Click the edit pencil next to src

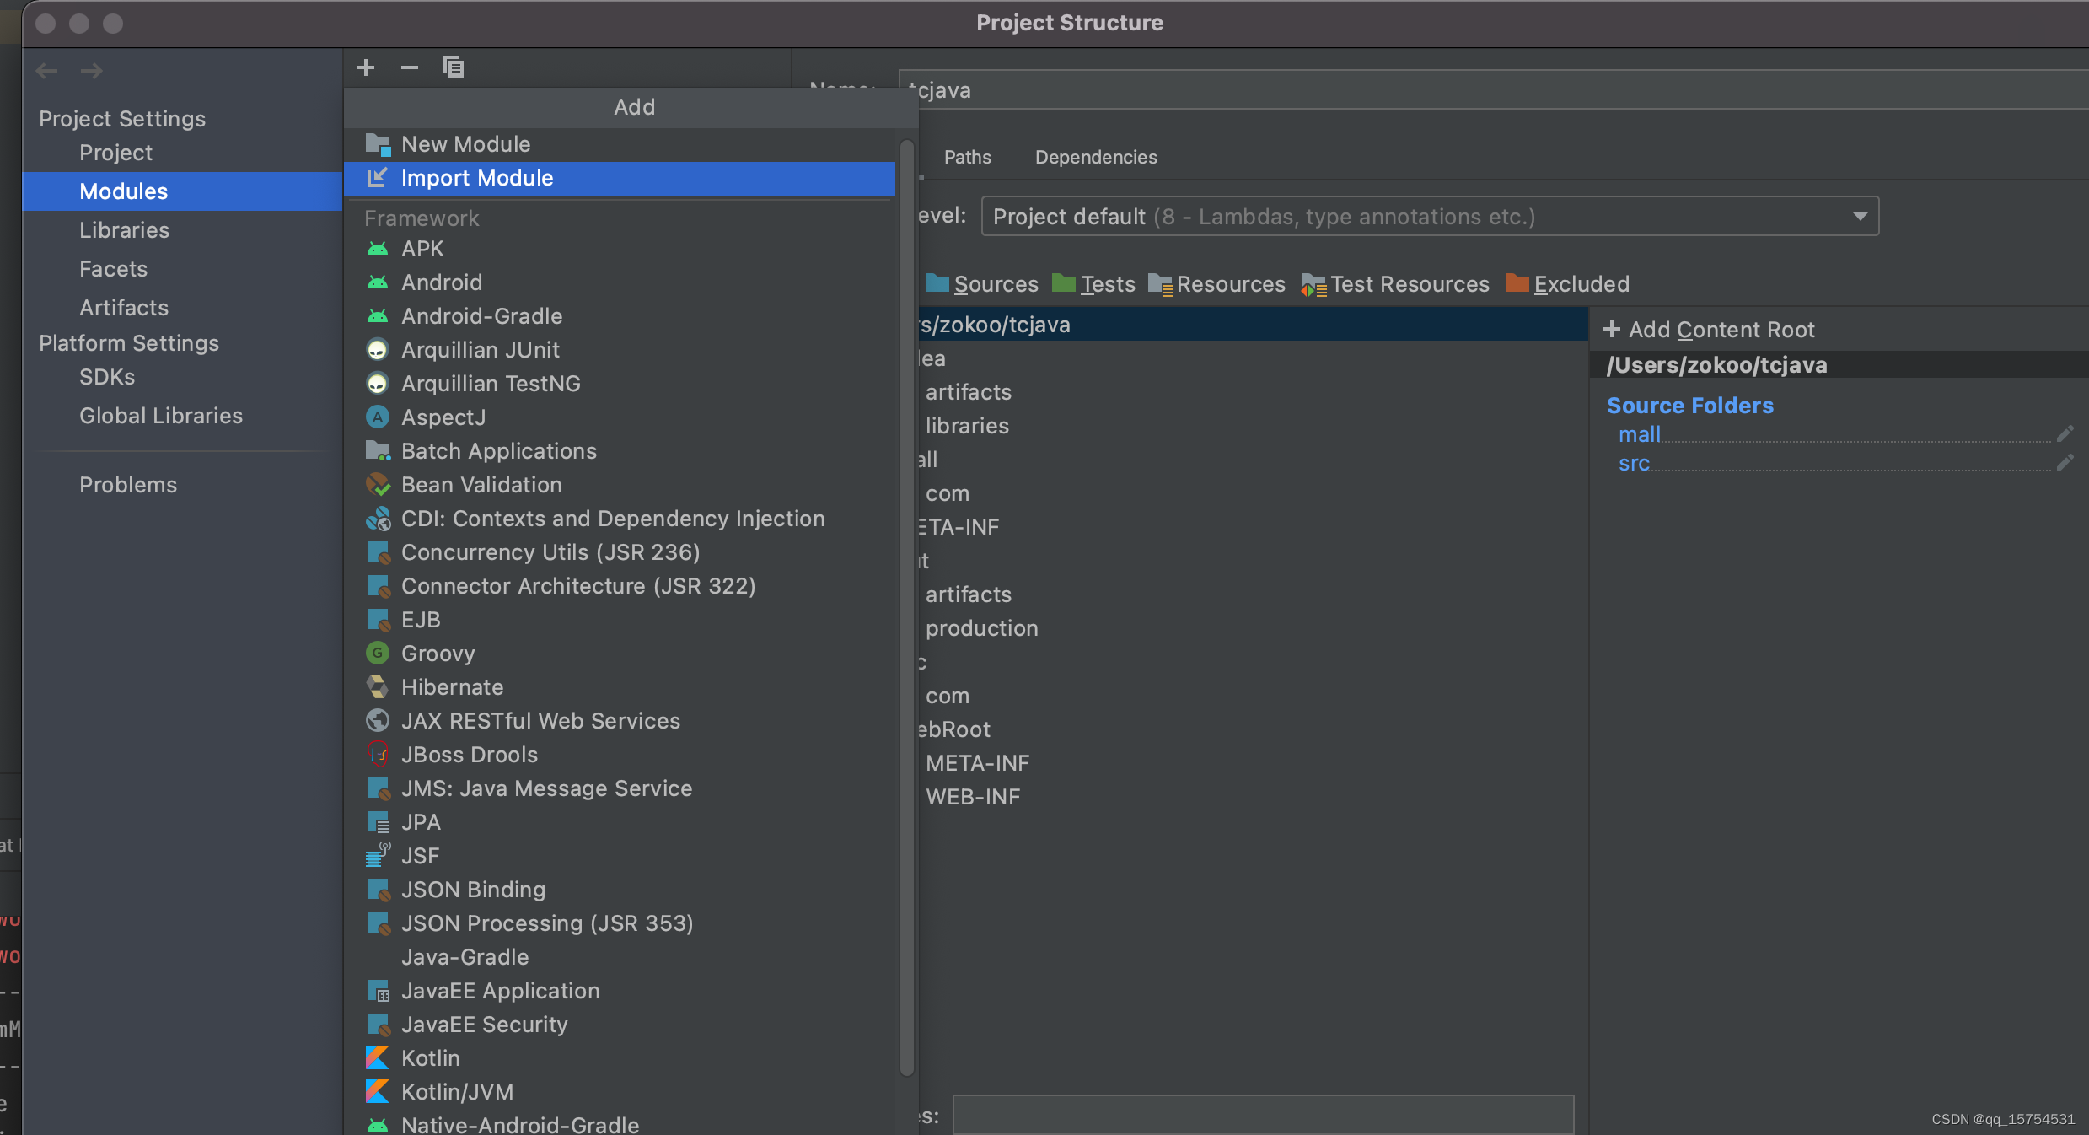[x=2065, y=463]
